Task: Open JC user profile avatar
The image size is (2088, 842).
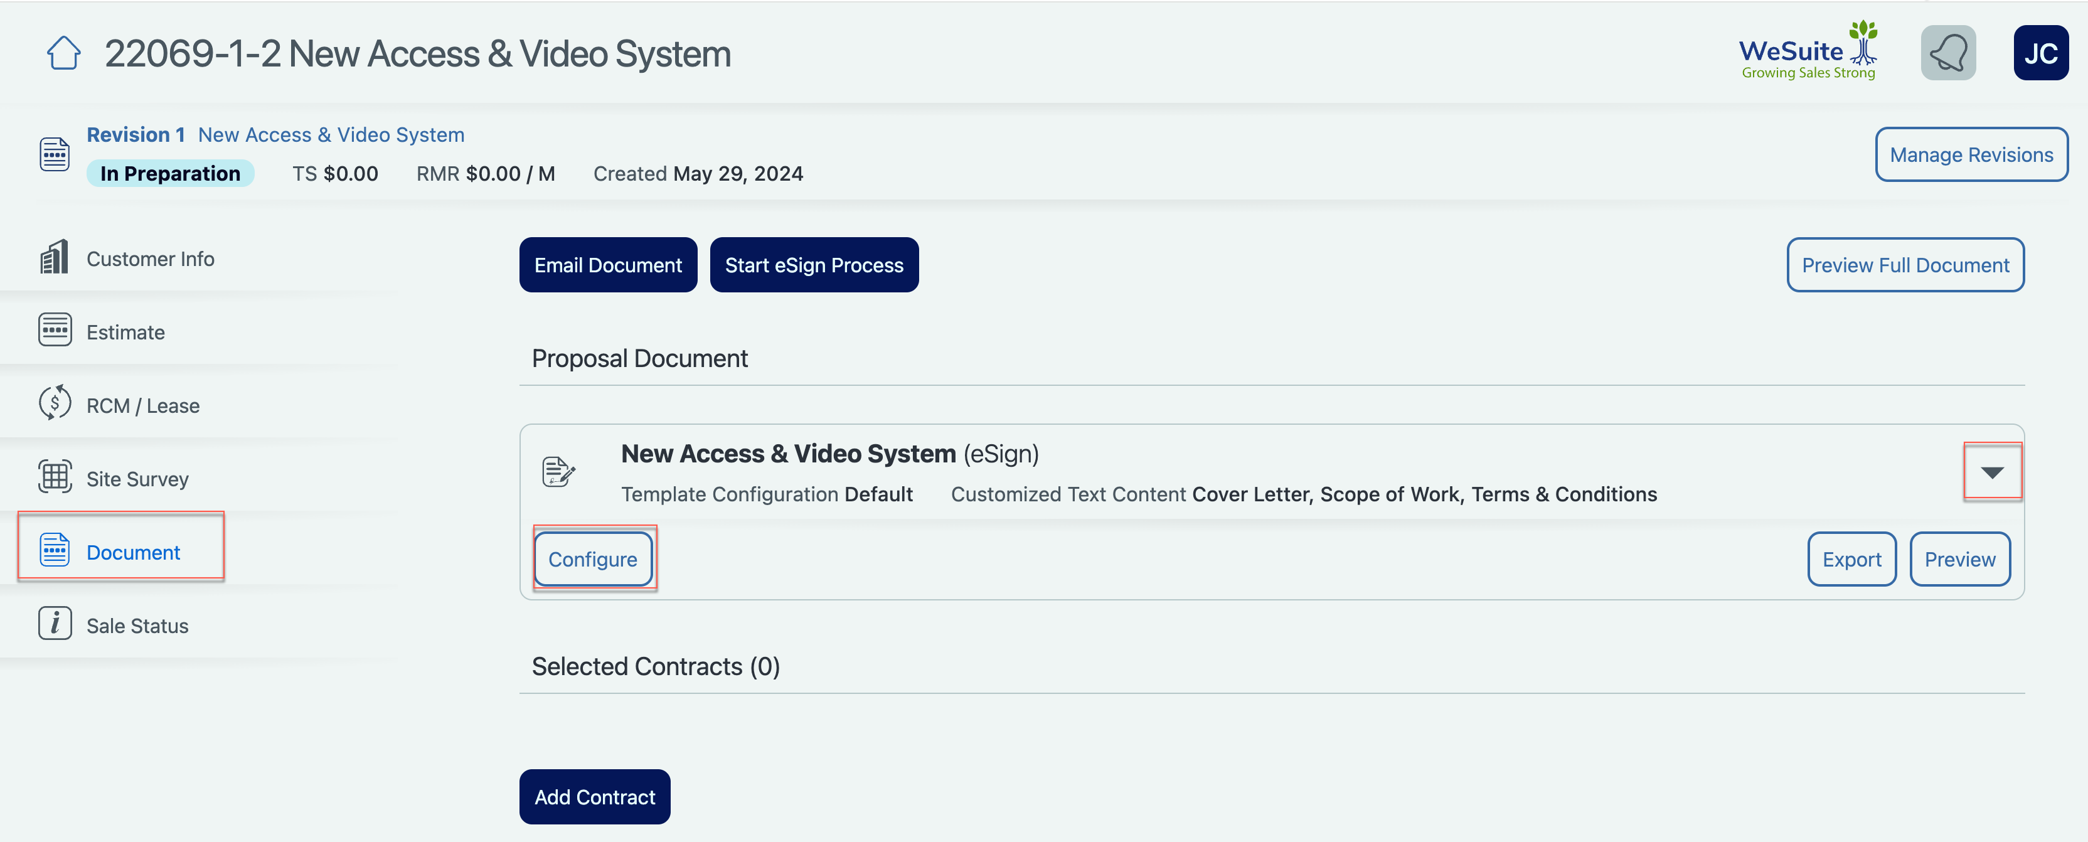Action: (2040, 53)
